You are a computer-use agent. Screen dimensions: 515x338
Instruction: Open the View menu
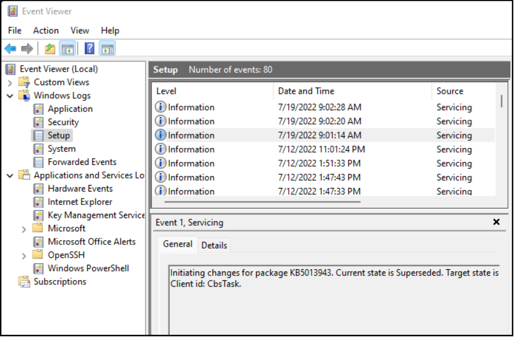(x=80, y=30)
